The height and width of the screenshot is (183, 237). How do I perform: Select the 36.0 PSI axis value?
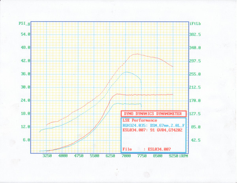point(26,74)
